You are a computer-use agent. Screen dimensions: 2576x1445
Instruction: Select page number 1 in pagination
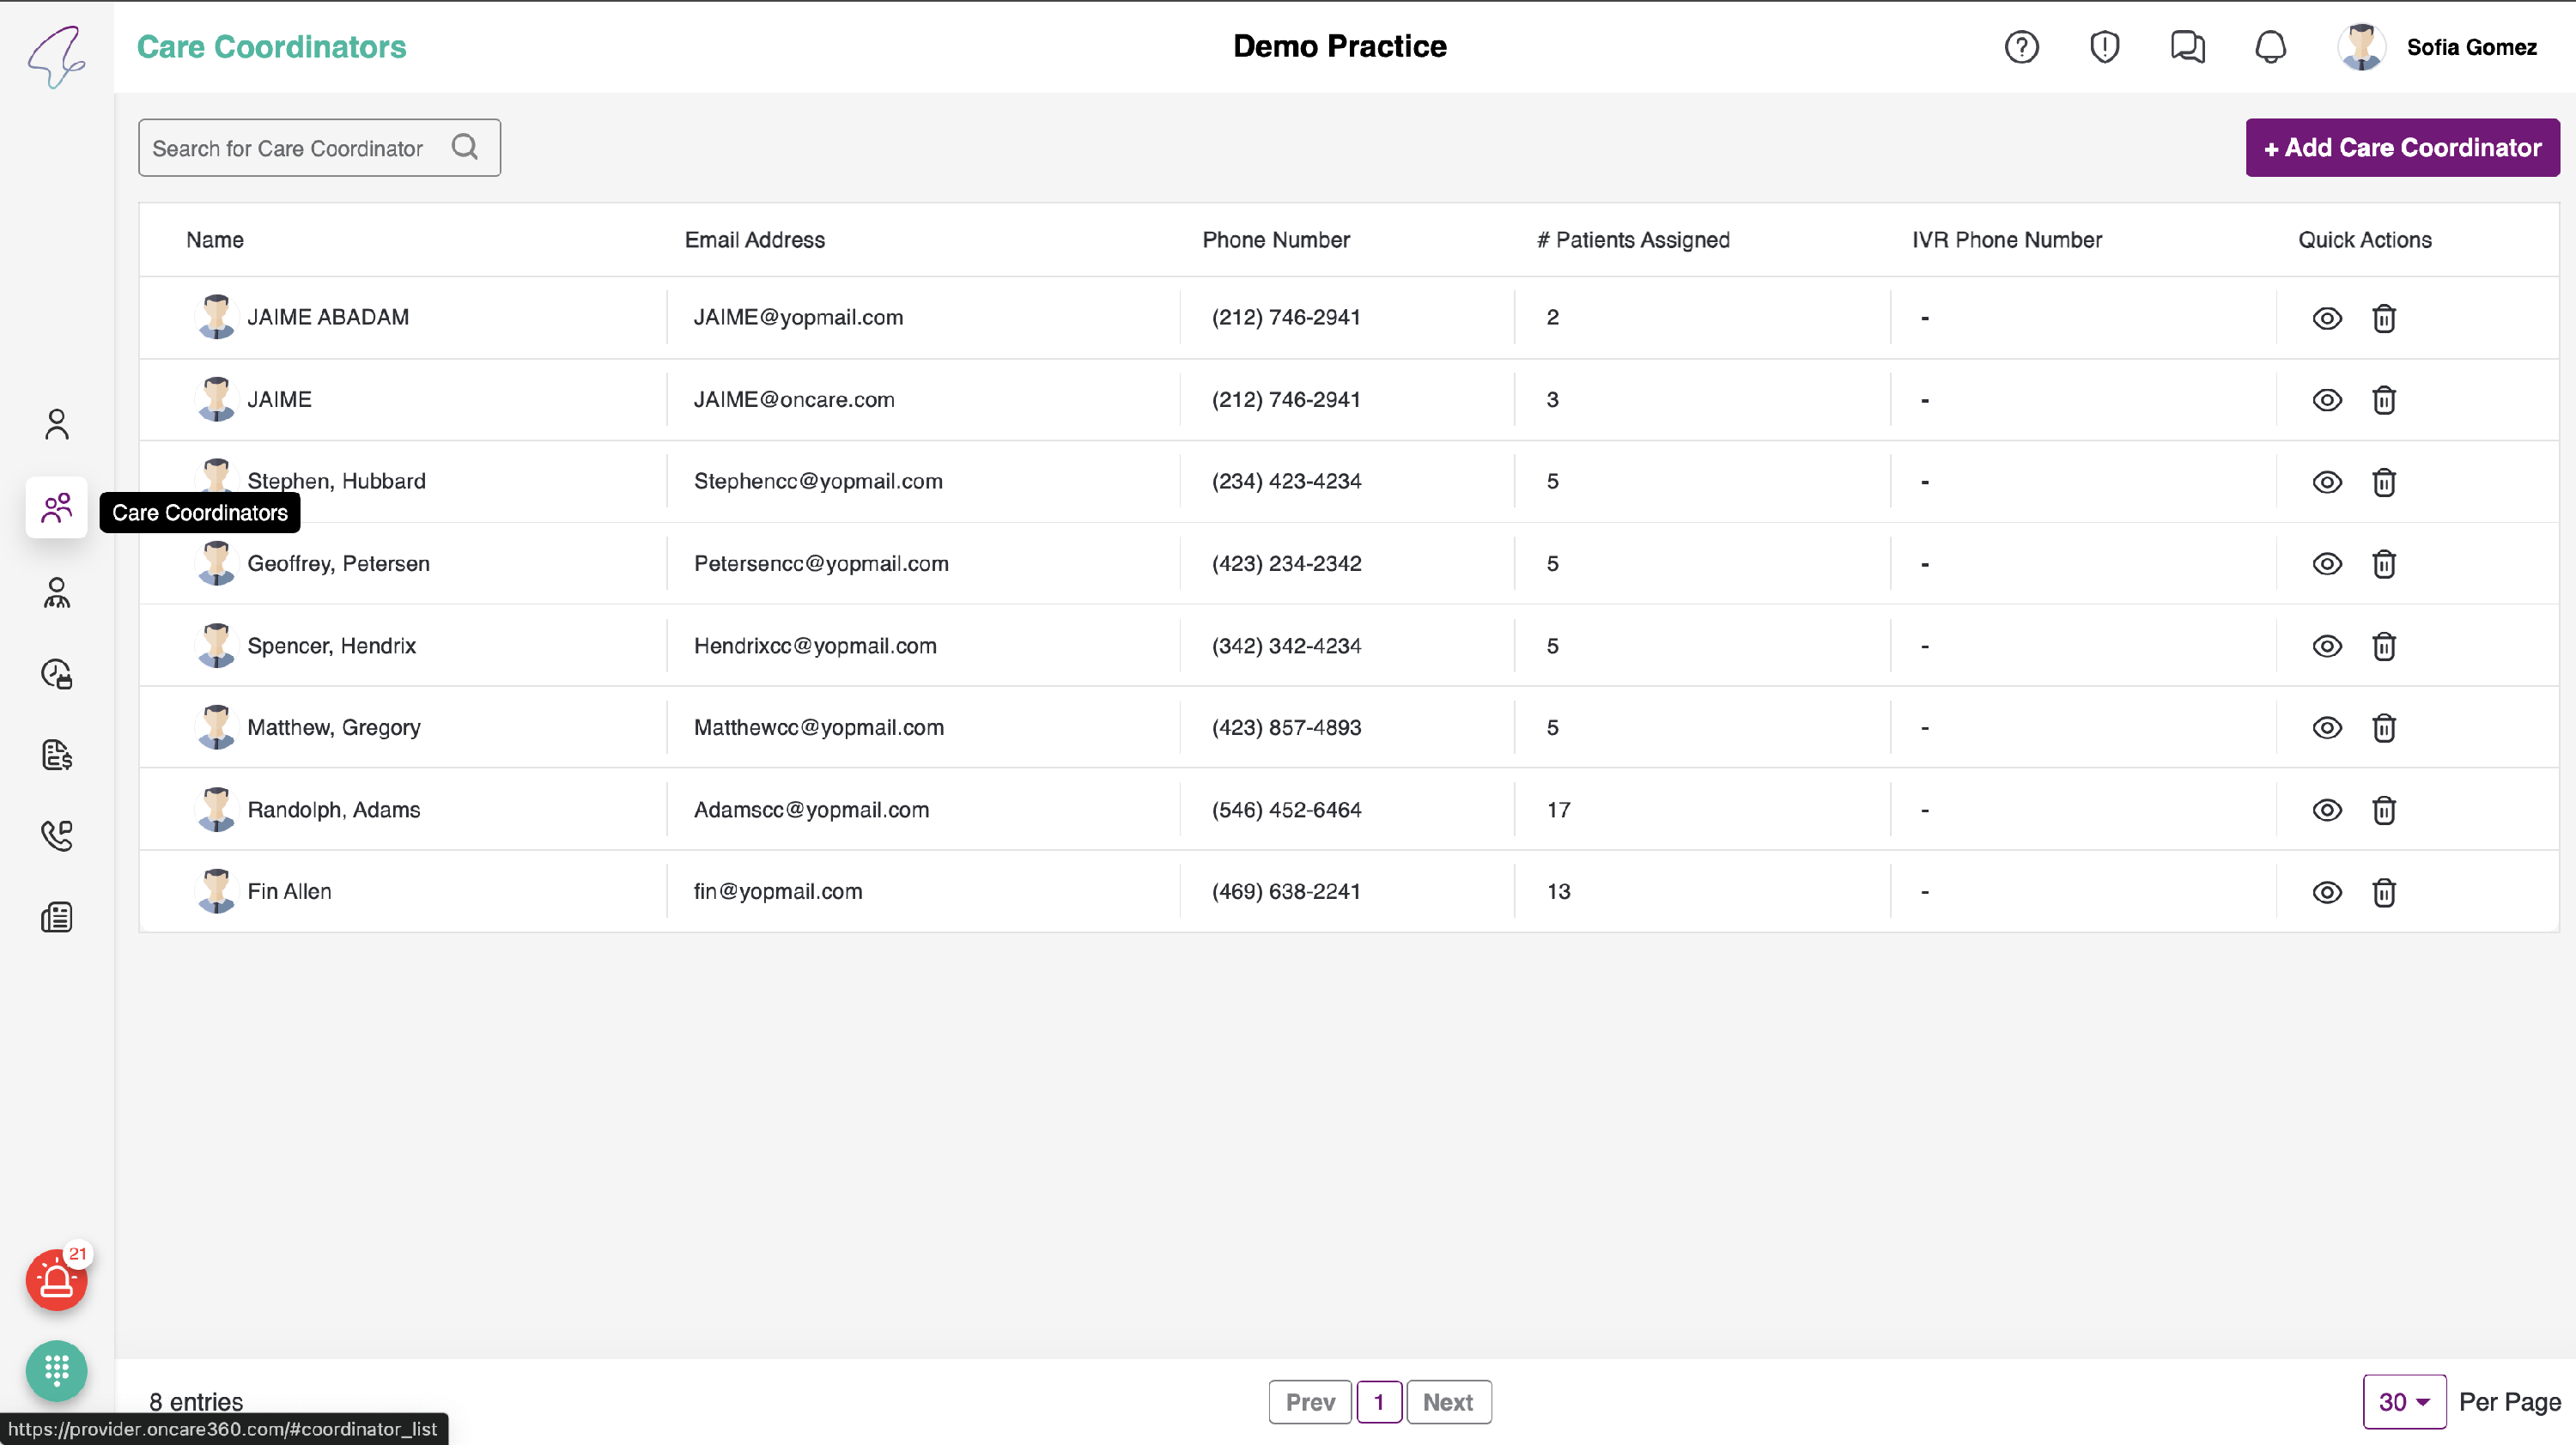pos(1378,1402)
